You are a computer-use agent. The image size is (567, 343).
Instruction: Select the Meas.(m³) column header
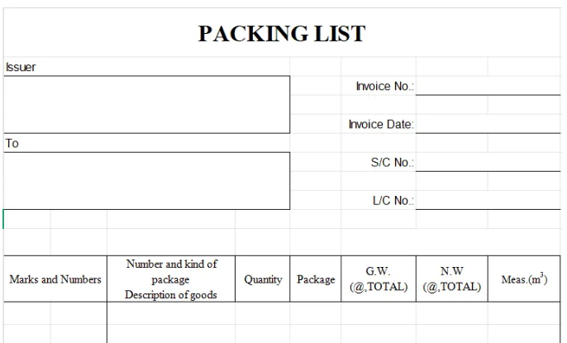tap(524, 279)
